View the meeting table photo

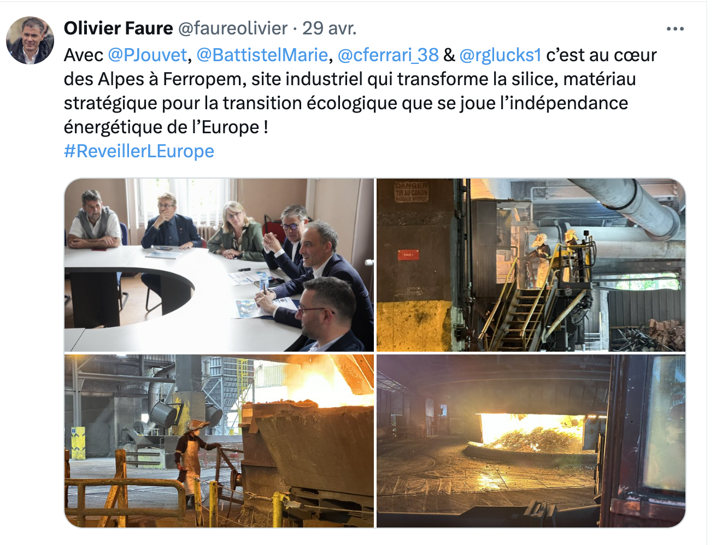pos(219,265)
